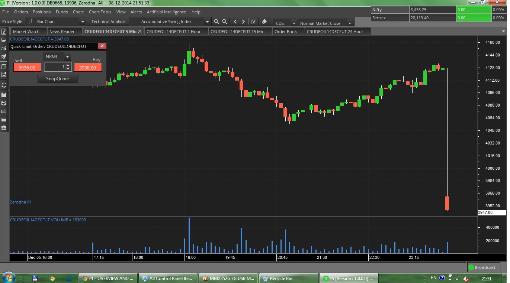Click the window layout icon in left sidebar
This screenshot has width=510, height=283.
4,66
